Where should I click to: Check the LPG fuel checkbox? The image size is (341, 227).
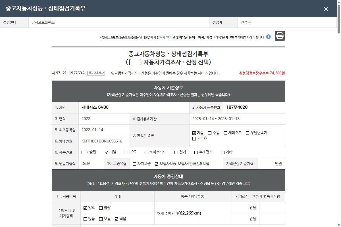[x=127, y=152]
